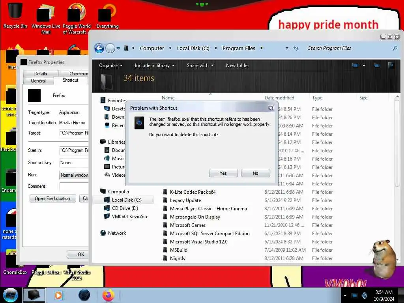404x303 pixels.
Task: Open the Share with menu
Action: point(200,65)
